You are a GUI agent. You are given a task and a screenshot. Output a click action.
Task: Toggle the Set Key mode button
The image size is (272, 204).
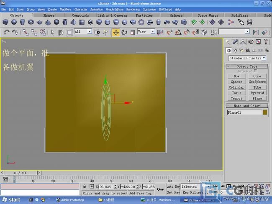point(173,192)
